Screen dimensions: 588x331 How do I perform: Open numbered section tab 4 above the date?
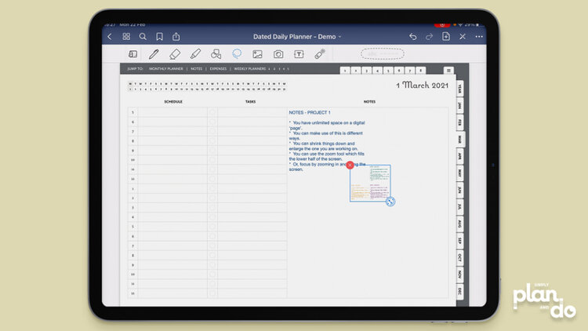pos(377,71)
